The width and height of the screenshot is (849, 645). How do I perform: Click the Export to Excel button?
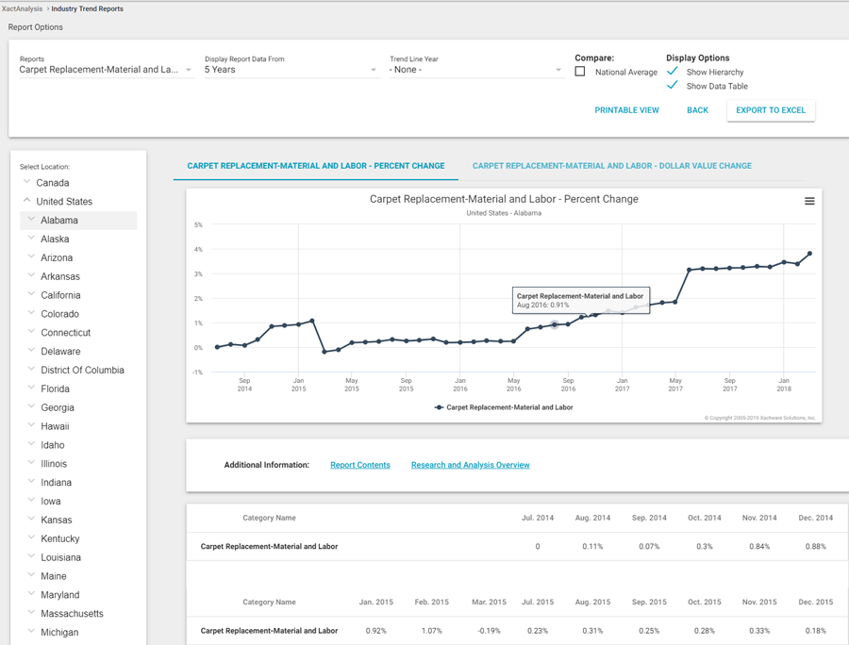(770, 110)
